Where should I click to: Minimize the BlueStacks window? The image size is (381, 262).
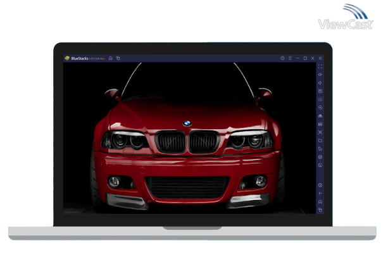pos(297,58)
